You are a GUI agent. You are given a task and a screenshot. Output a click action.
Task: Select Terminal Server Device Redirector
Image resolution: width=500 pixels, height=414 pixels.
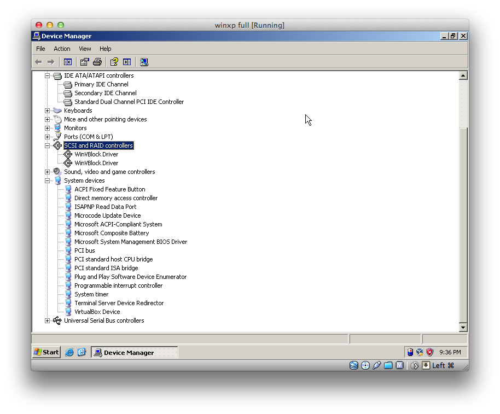[x=119, y=303]
